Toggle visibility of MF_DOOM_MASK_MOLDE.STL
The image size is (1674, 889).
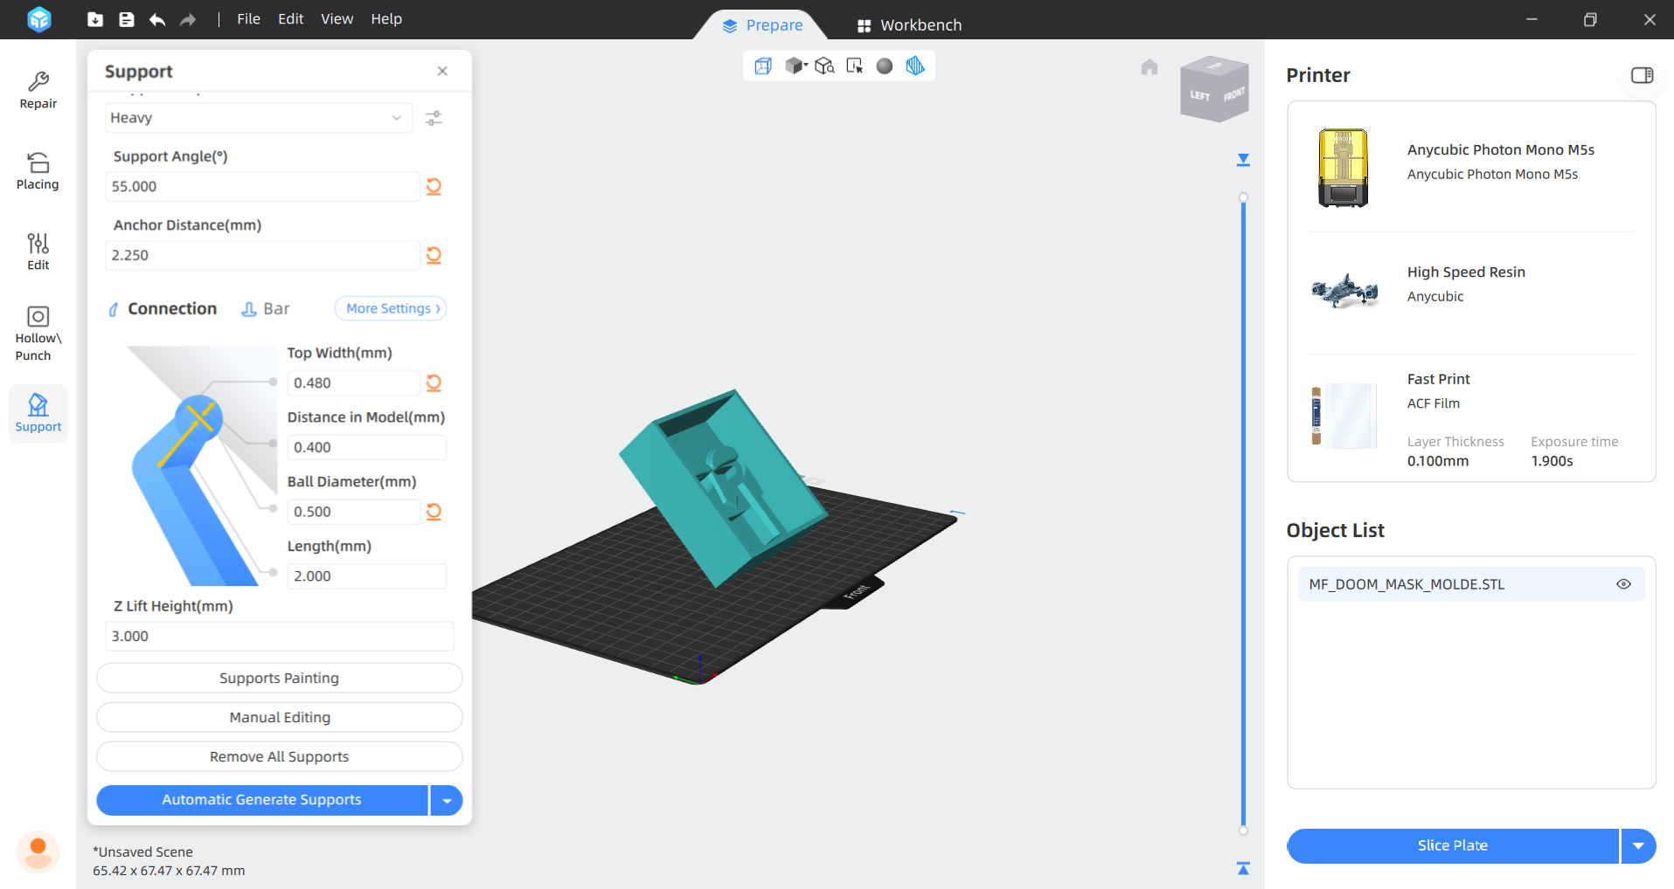[x=1623, y=584]
